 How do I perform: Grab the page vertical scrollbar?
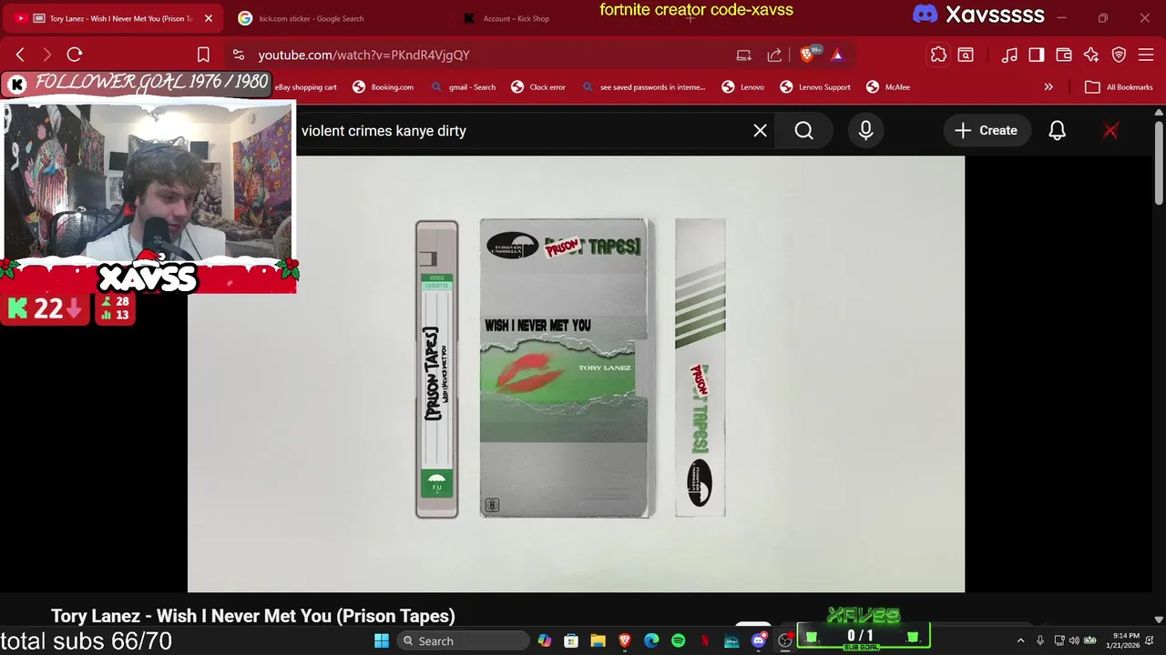pos(1159,162)
